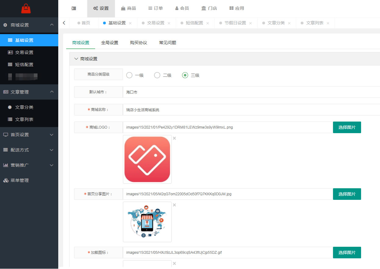380x269 pixels.
Task: Click the red shopping bag logo
Action: [26, 9]
